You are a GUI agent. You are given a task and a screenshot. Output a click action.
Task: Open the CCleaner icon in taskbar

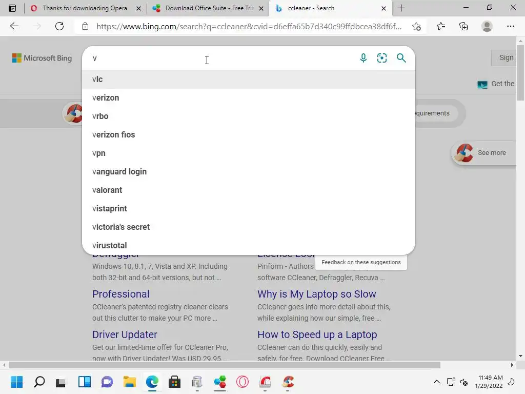tap(288, 382)
